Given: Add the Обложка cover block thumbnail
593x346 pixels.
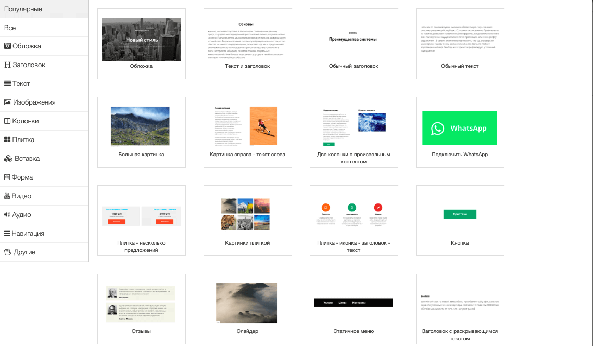Looking at the screenshot, I should (142, 44).
